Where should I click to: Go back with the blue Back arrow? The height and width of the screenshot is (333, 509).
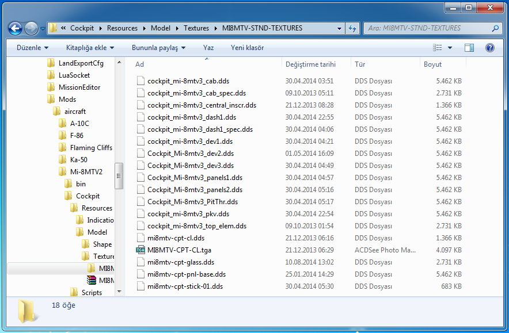15,28
